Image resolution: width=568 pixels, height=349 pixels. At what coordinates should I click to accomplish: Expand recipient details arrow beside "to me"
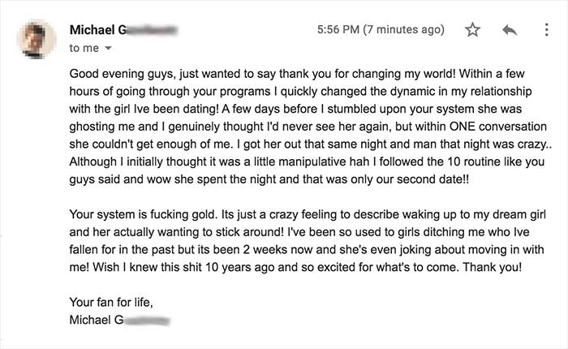(x=108, y=50)
